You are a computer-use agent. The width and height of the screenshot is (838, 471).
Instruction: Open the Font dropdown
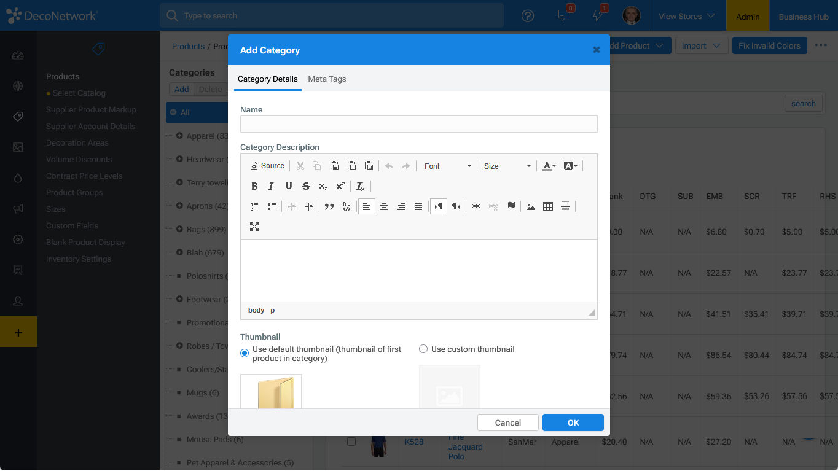pos(447,166)
